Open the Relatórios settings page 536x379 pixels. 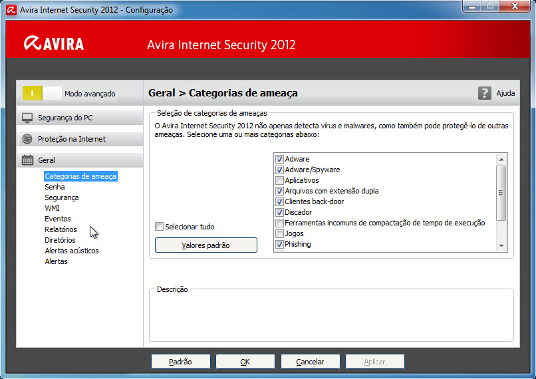coord(61,229)
